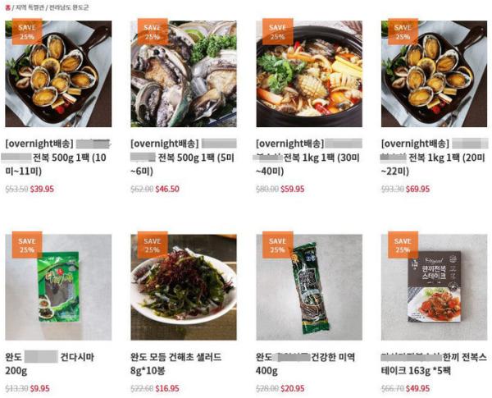Click the 완도 모듬 건해초 샐러드 title
Screen dimensions: 492x398
point(175,364)
